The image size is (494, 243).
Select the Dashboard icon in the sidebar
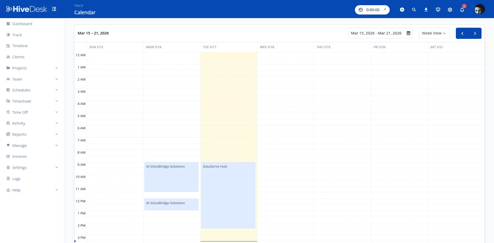click(x=8, y=24)
